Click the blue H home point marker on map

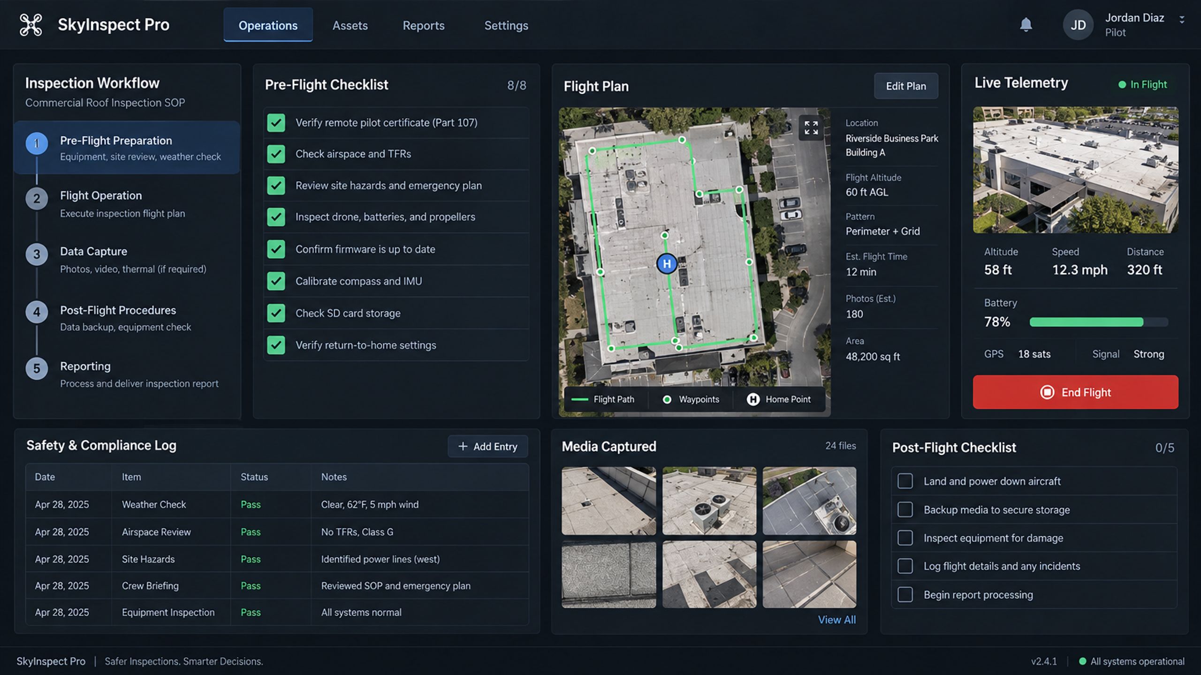(667, 263)
